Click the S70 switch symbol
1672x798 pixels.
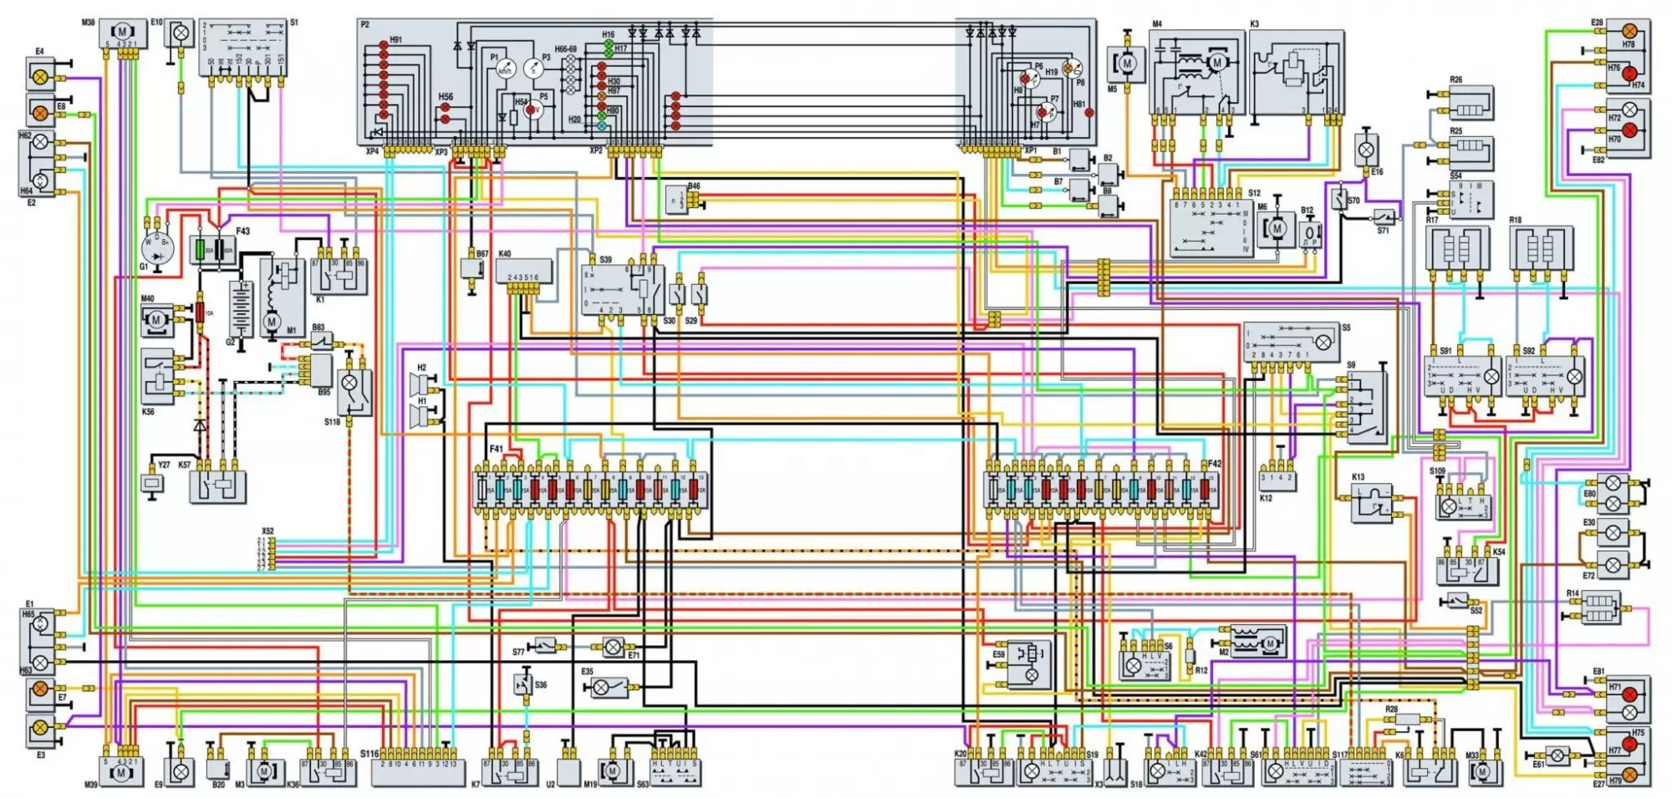[1342, 200]
